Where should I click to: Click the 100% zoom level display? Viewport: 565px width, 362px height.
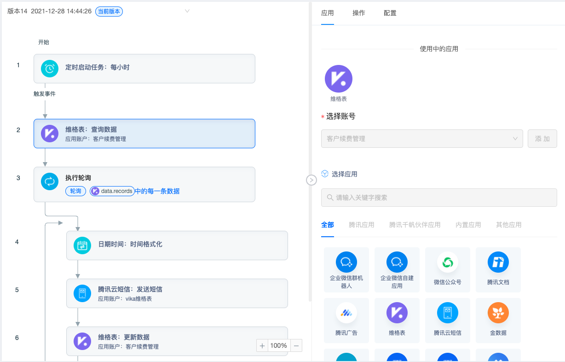[x=279, y=345]
